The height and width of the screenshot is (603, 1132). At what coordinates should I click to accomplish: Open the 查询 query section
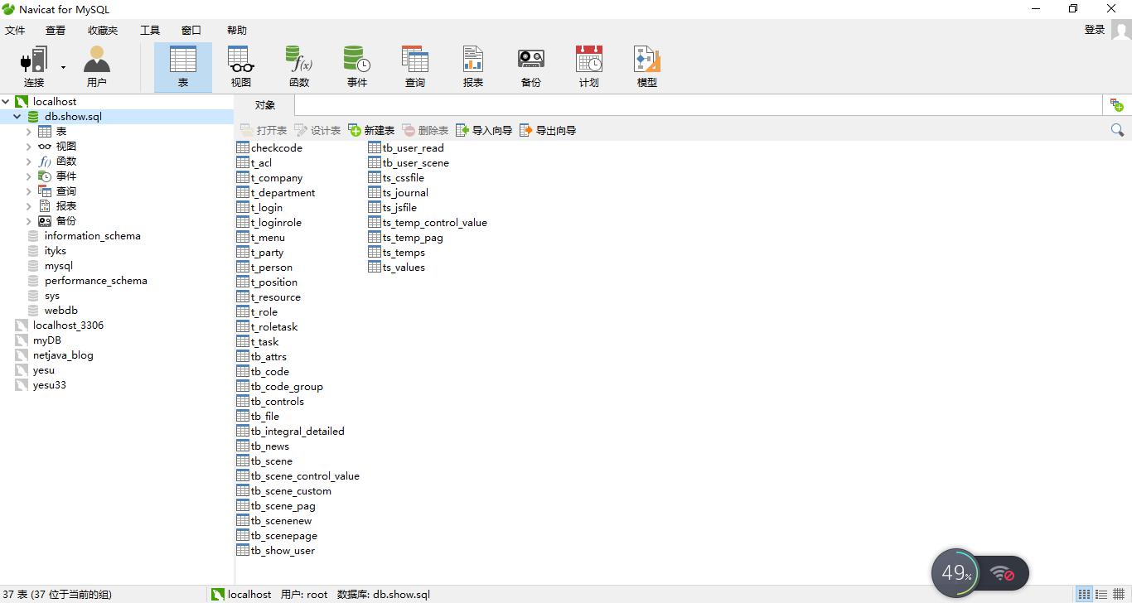pyautogui.click(x=415, y=67)
